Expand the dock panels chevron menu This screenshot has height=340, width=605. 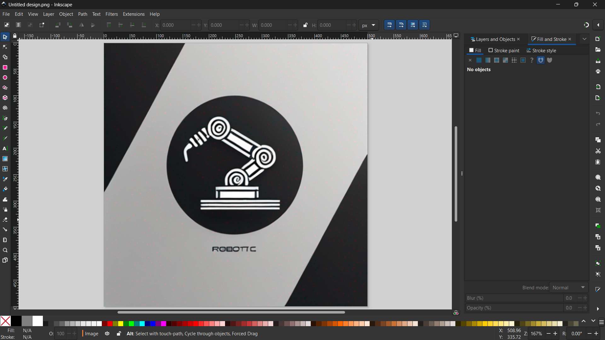tap(584, 39)
